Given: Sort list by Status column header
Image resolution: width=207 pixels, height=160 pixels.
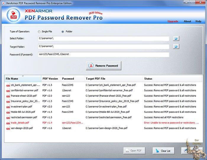Looking at the screenshot, I should tap(172, 79).
